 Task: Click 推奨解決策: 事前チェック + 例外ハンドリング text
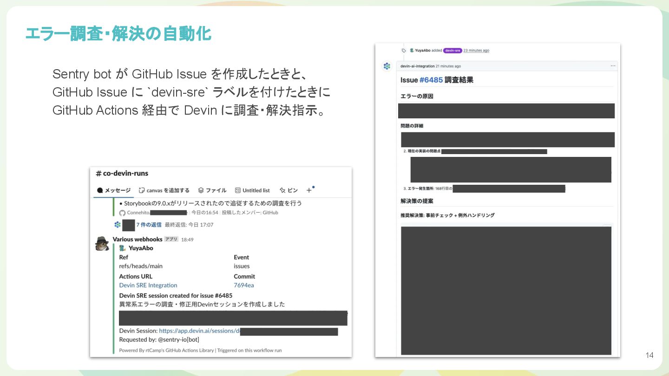(x=447, y=215)
